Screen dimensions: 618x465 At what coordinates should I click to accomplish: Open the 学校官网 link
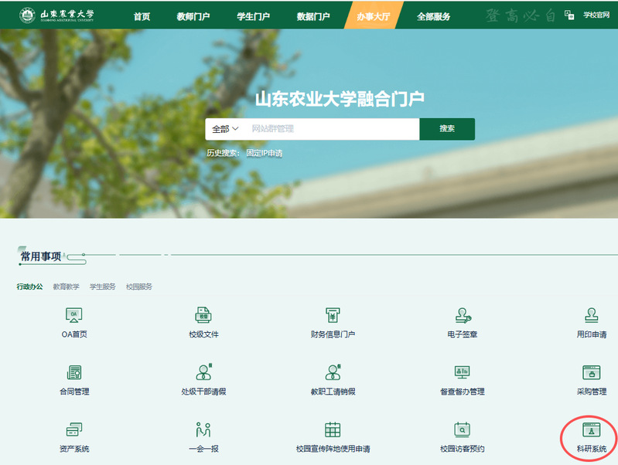[x=596, y=15]
